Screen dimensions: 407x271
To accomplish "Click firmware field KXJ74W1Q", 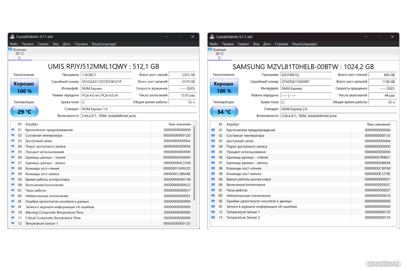I will point(306,75).
